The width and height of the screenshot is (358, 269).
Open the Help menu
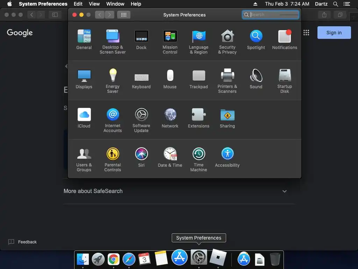pyautogui.click(x=136, y=4)
